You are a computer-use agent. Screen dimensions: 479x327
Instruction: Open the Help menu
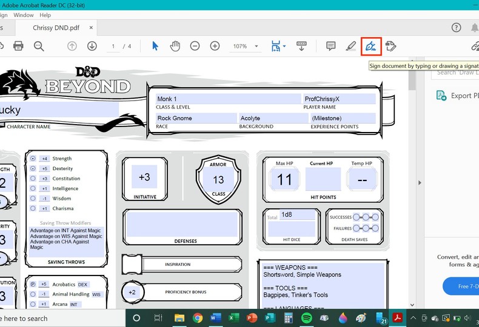(x=45, y=15)
